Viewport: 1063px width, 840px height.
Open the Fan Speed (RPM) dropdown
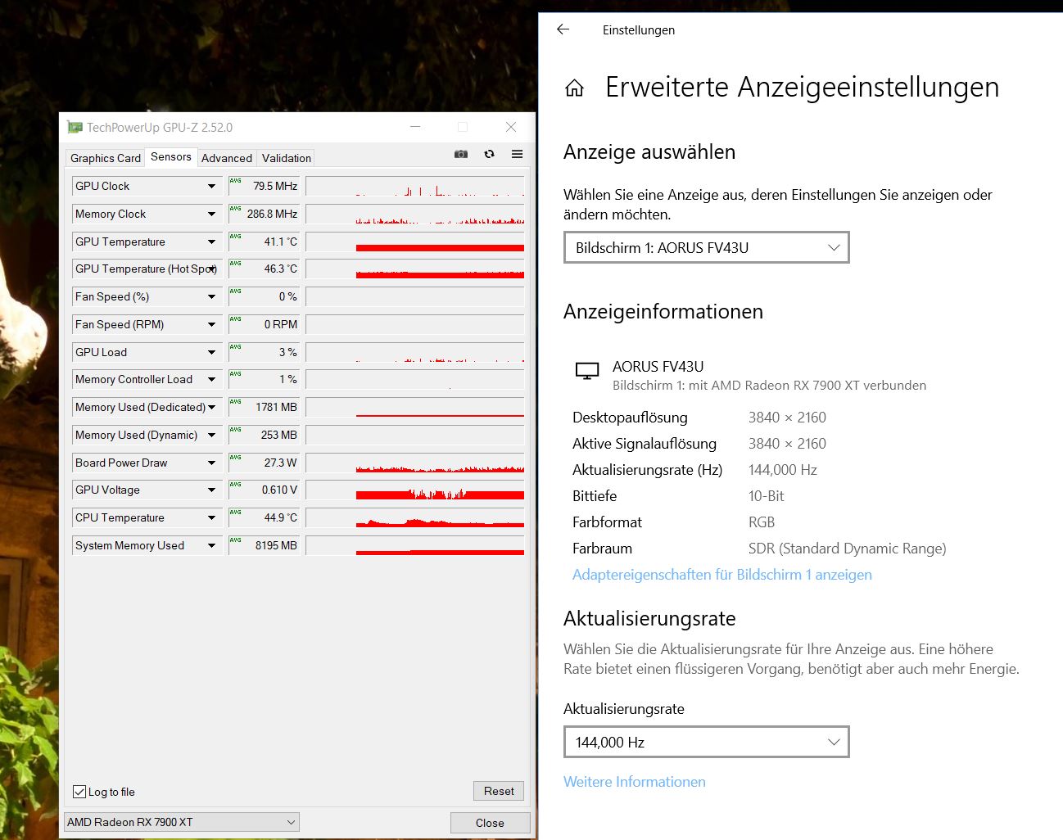(211, 325)
